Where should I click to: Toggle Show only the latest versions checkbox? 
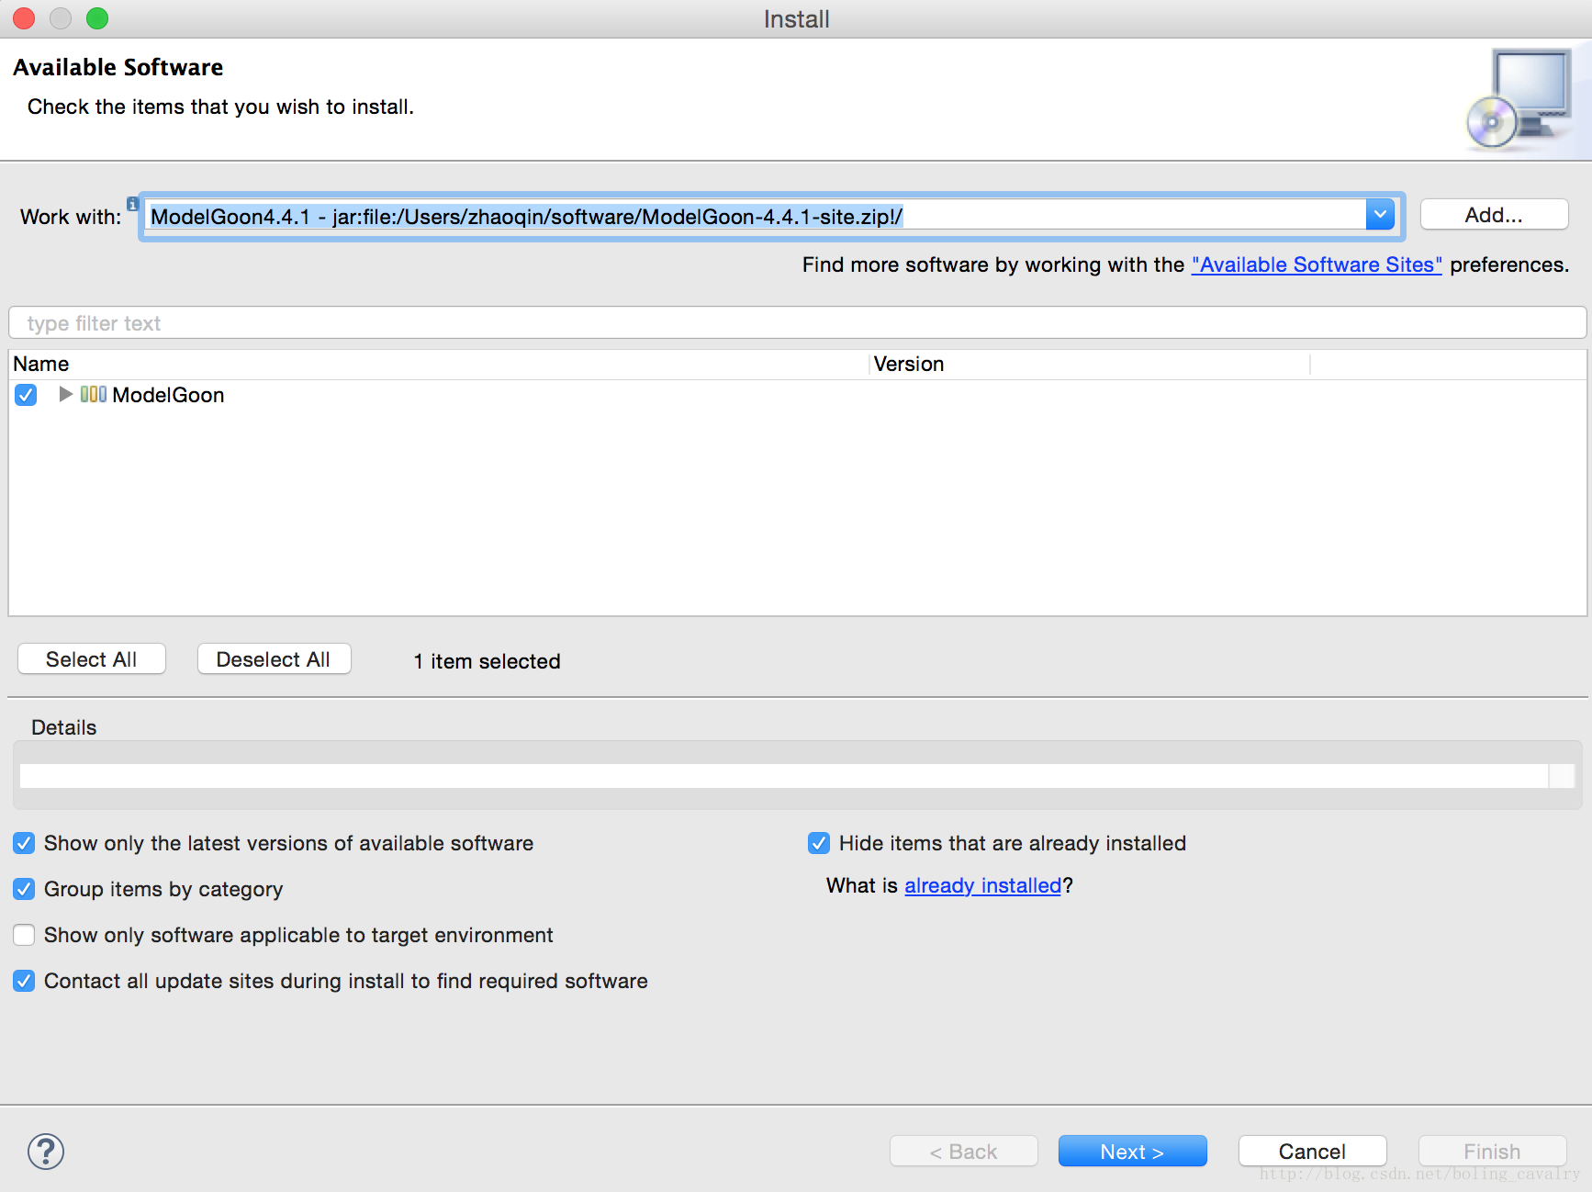coord(24,843)
